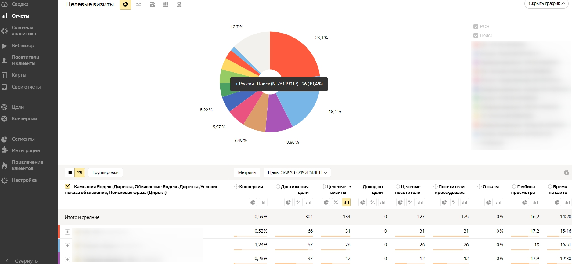The image size is (572, 264).
Task: Collapse sidebar with Свернуть
Action: [x=22, y=261]
